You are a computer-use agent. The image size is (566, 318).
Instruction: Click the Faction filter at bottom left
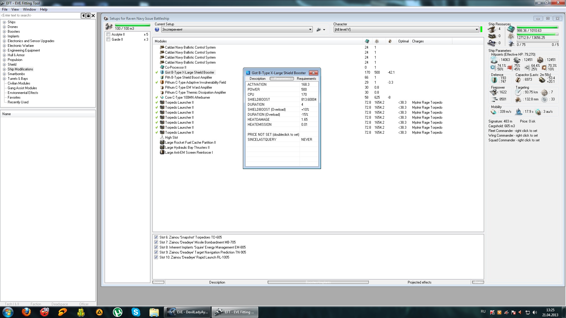[x=36, y=304]
